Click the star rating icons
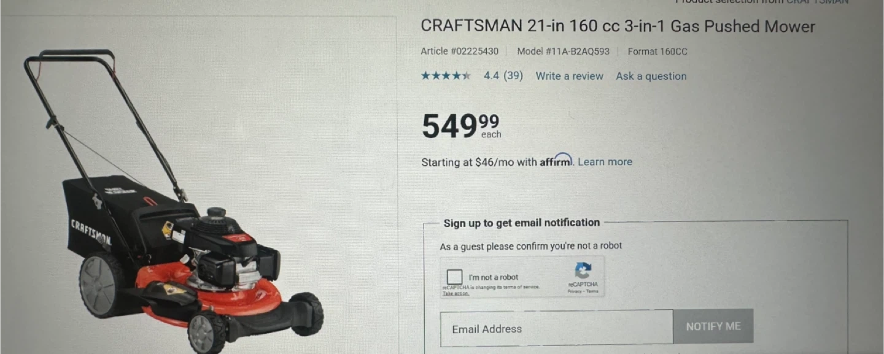 tap(446, 76)
